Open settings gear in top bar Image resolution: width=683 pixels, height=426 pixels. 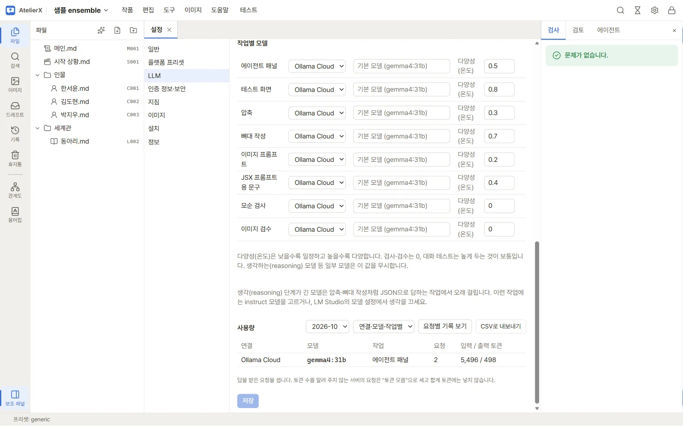654,10
